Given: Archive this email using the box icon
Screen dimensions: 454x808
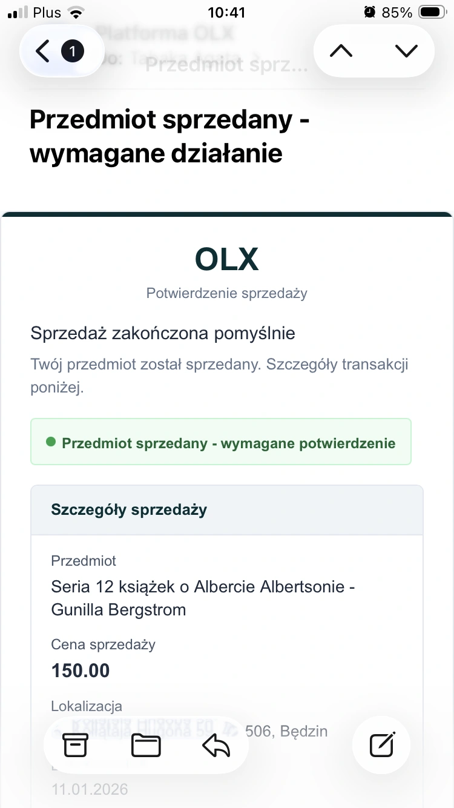Looking at the screenshot, I should pyautogui.click(x=76, y=746).
